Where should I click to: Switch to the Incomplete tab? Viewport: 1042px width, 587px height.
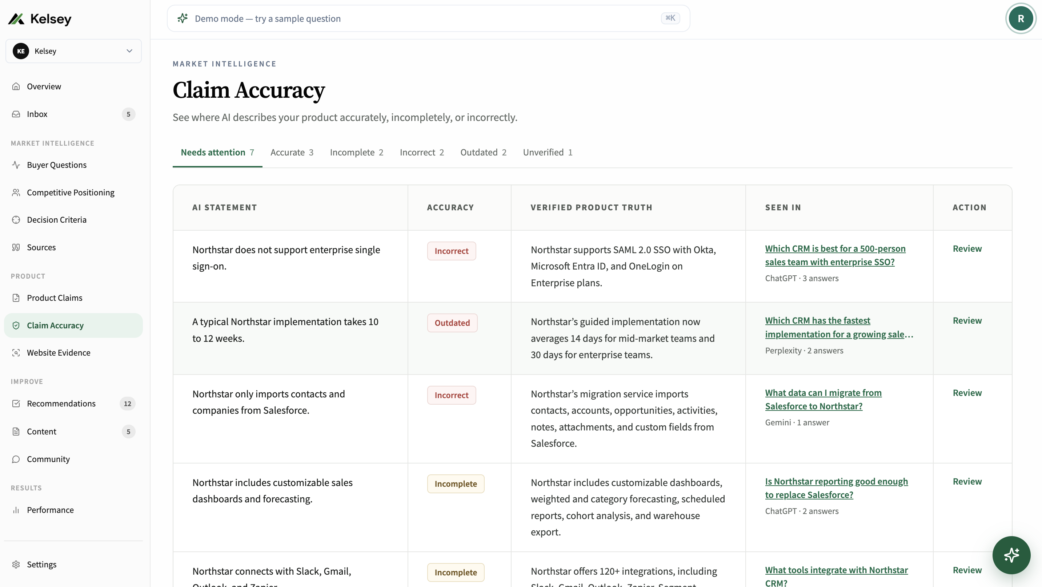click(356, 153)
